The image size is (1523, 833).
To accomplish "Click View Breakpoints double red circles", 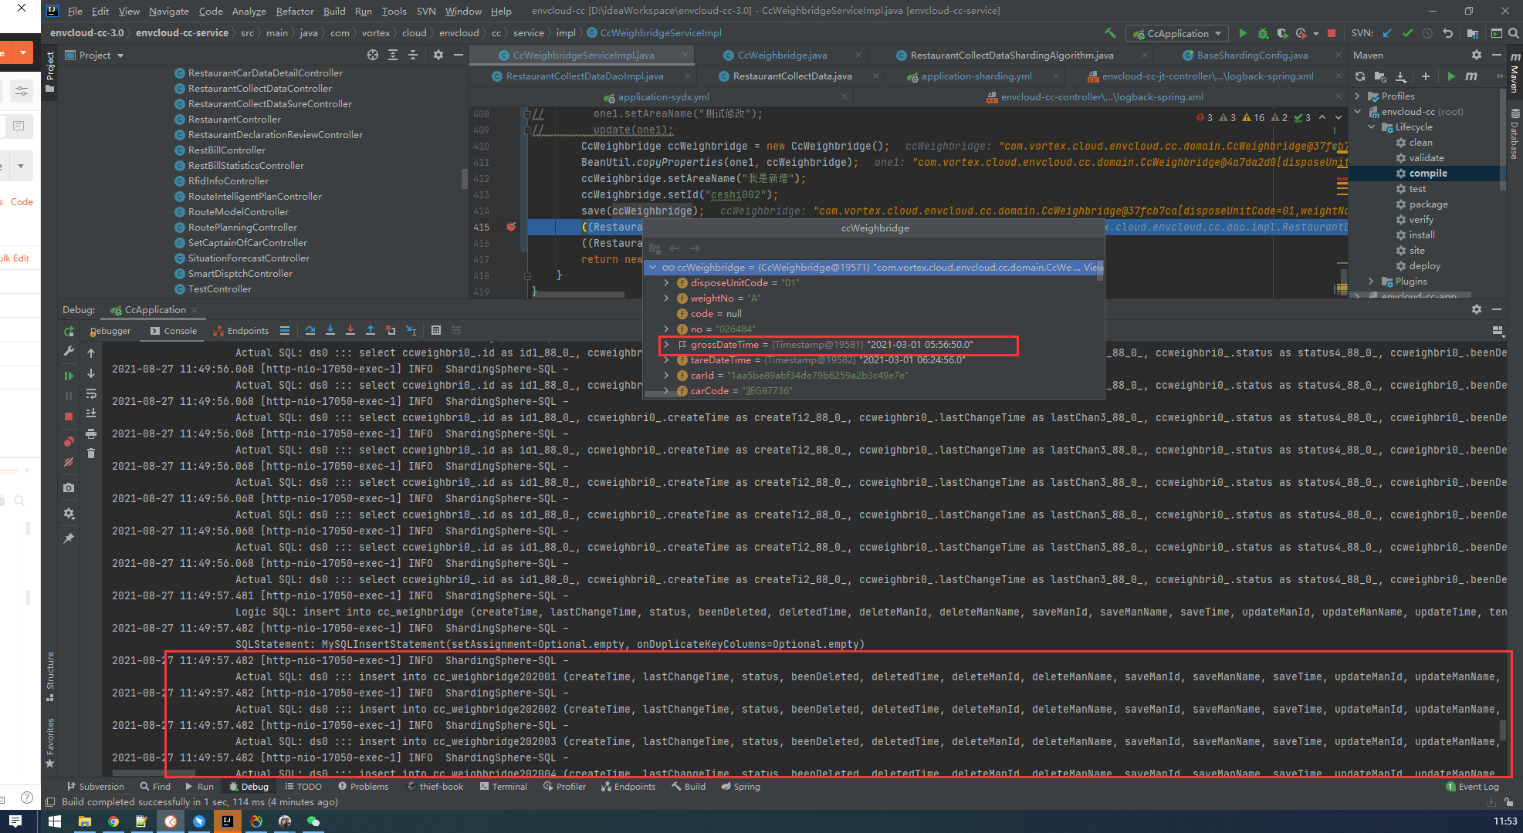I will pyautogui.click(x=69, y=442).
